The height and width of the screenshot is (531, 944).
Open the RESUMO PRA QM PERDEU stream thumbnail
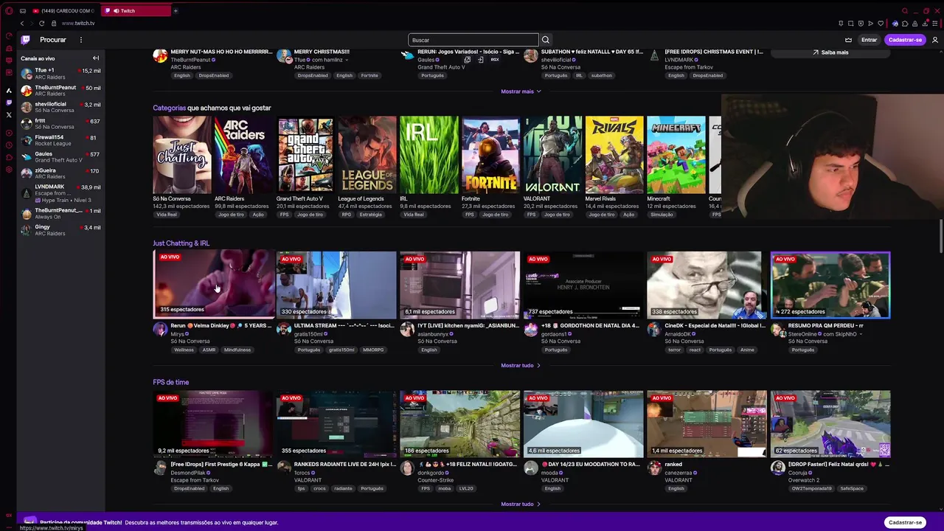830,285
